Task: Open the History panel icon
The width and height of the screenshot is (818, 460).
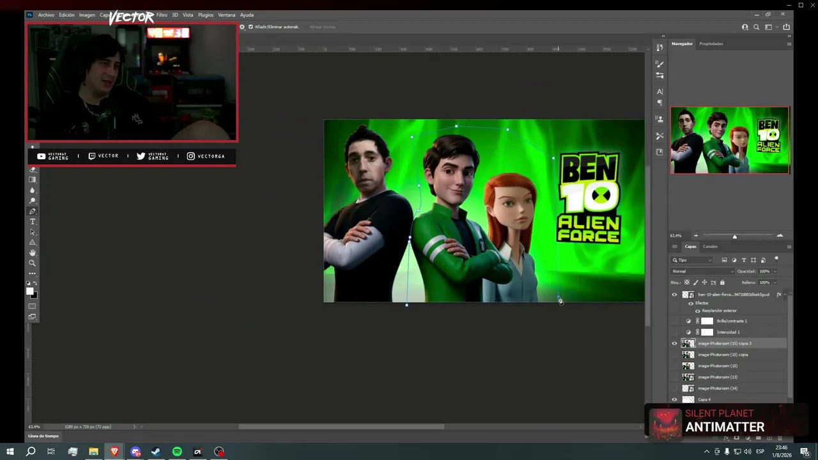Action: [x=660, y=48]
